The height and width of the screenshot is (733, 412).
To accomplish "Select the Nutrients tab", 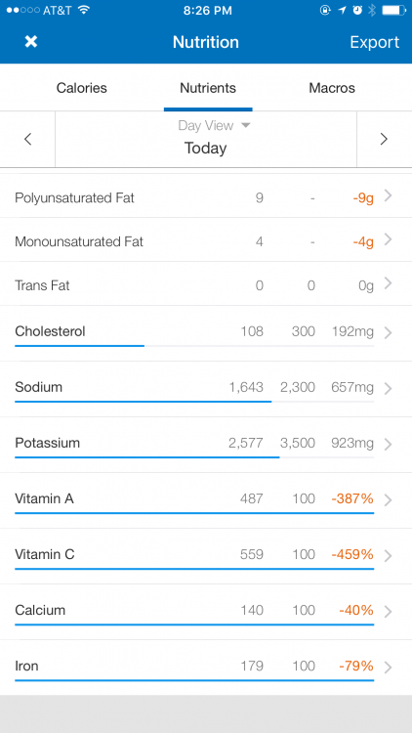I will 208,88.
